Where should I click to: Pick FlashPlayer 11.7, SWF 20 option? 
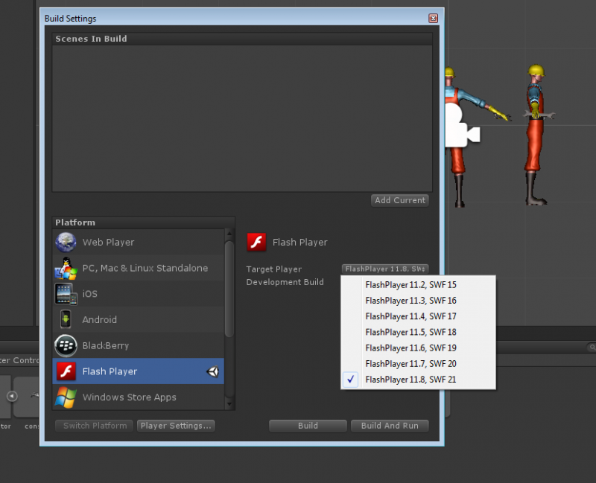tap(410, 364)
